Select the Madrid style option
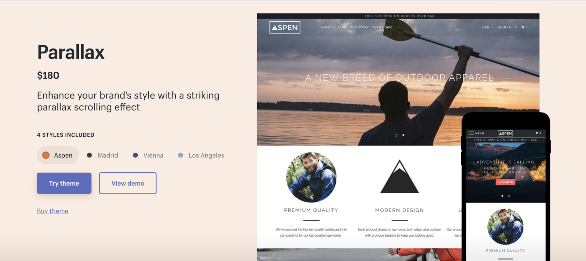Screen dimensions: 586x261 103,155
